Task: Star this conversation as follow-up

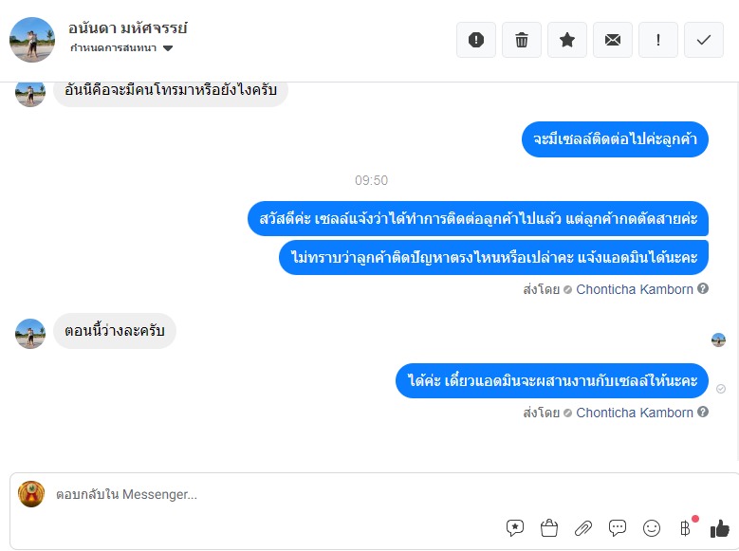Action: 567,40
